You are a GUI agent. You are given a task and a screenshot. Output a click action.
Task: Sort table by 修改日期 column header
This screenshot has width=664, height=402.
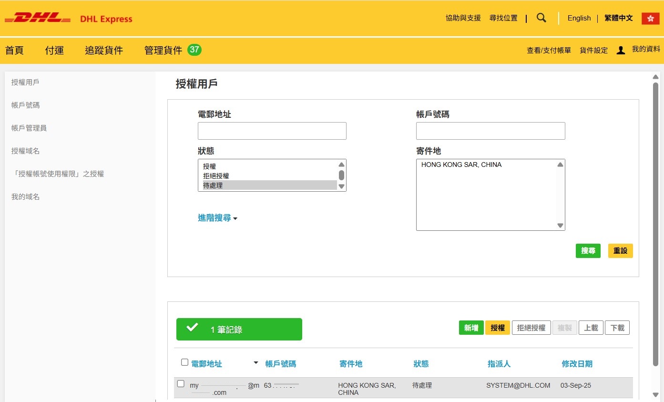tap(577, 364)
